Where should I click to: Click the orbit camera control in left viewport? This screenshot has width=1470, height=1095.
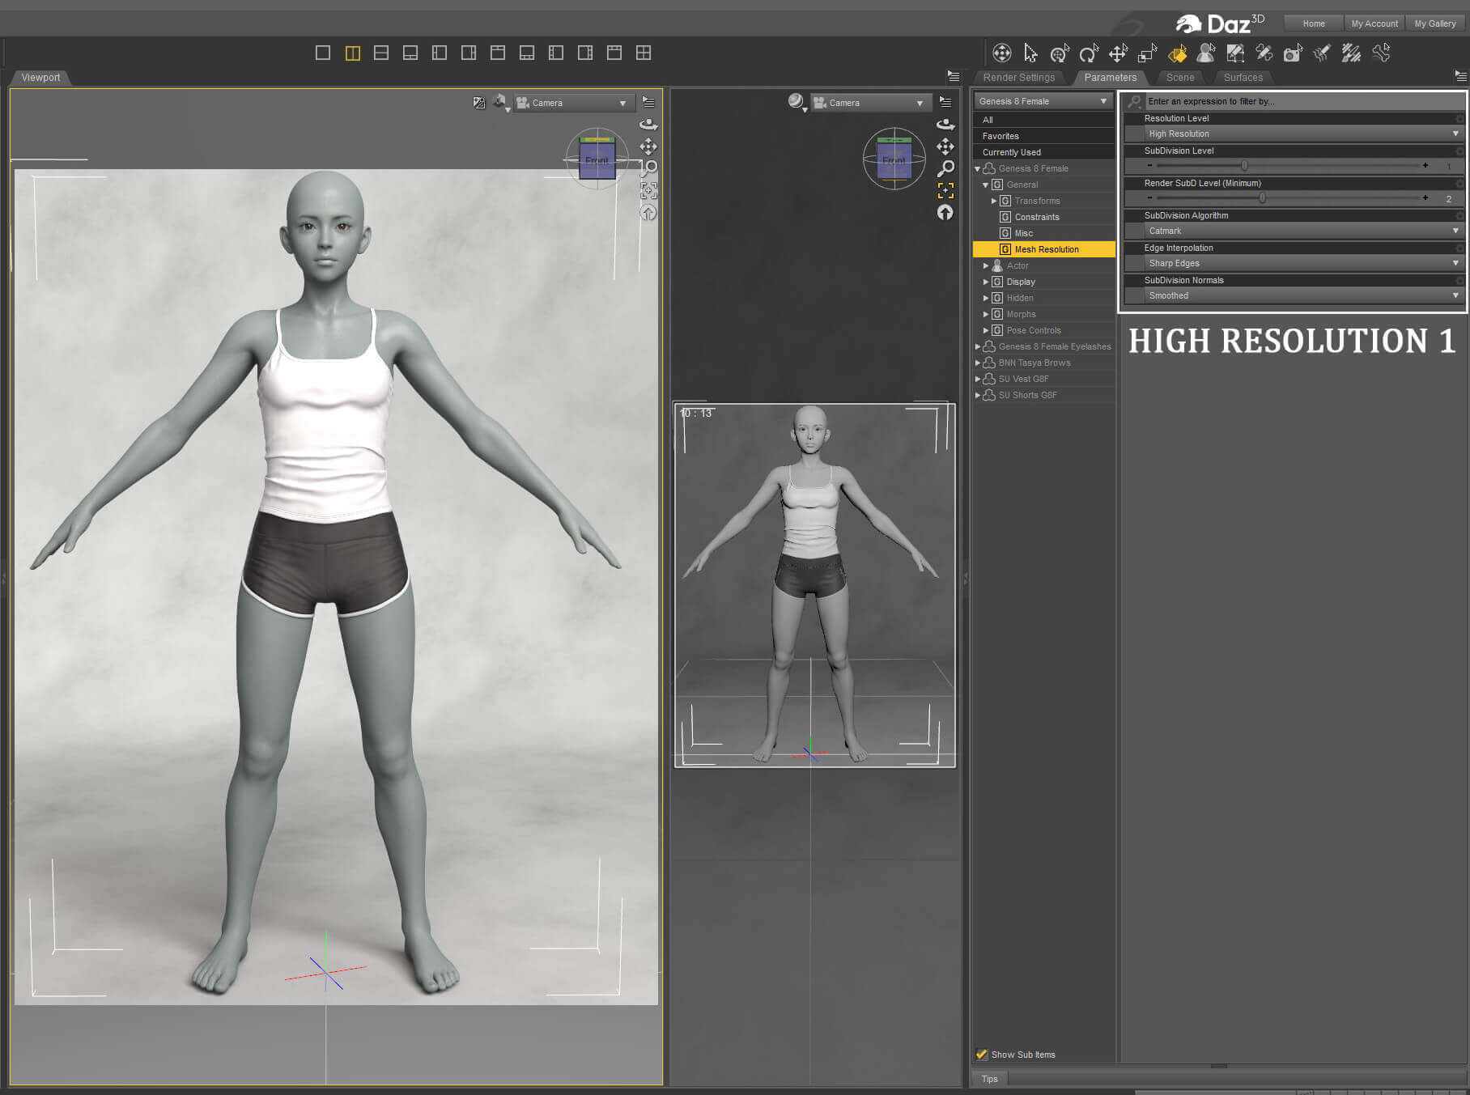tap(648, 125)
